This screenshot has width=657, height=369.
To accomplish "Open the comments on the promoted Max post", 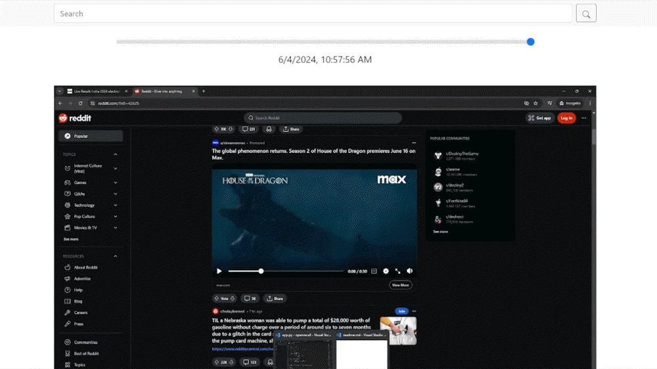I will pos(250,298).
